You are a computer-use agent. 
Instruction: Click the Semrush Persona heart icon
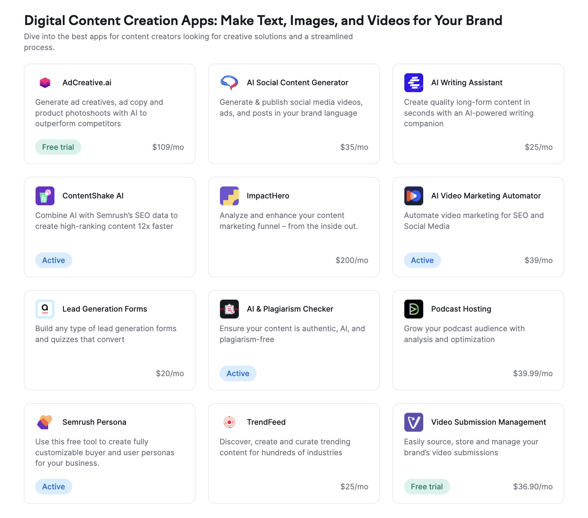[45, 422]
